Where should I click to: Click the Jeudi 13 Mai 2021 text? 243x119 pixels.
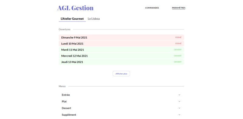pyautogui.click(x=72, y=62)
